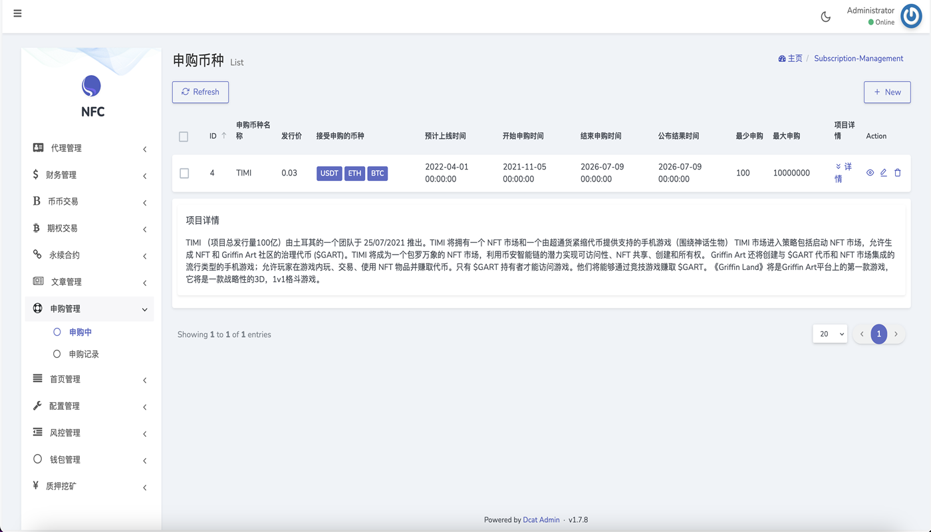
Task: Click the Refresh button
Action: pos(200,92)
